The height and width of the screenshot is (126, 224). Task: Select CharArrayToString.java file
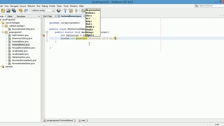tap(22, 38)
